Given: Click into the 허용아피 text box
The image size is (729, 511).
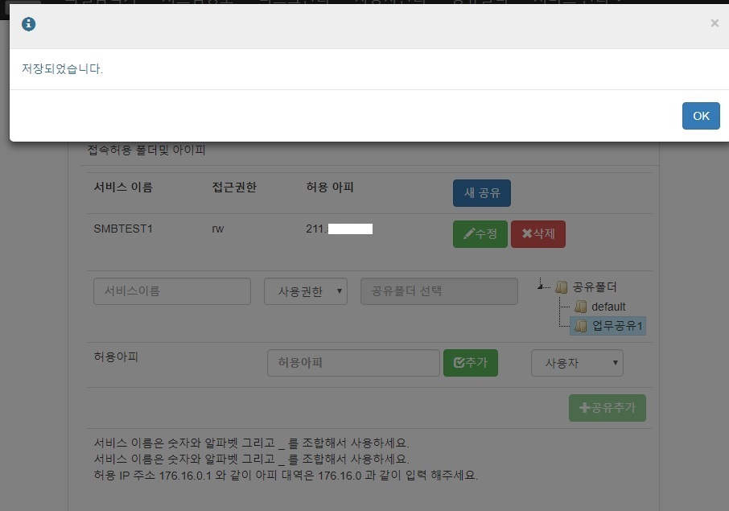Looking at the screenshot, I should click(x=353, y=363).
